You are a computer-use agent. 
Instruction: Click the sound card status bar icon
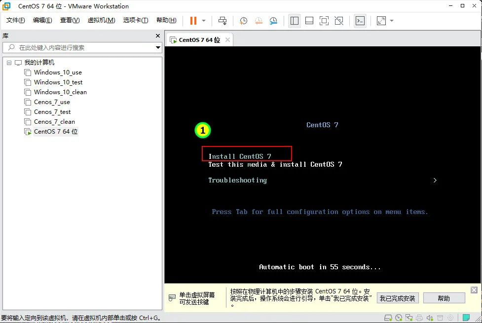click(x=430, y=318)
